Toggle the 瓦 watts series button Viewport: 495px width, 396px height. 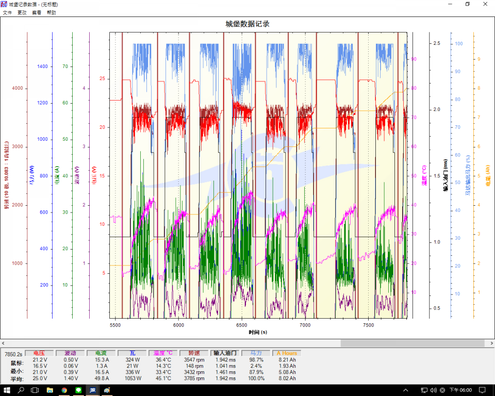click(132, 353)
